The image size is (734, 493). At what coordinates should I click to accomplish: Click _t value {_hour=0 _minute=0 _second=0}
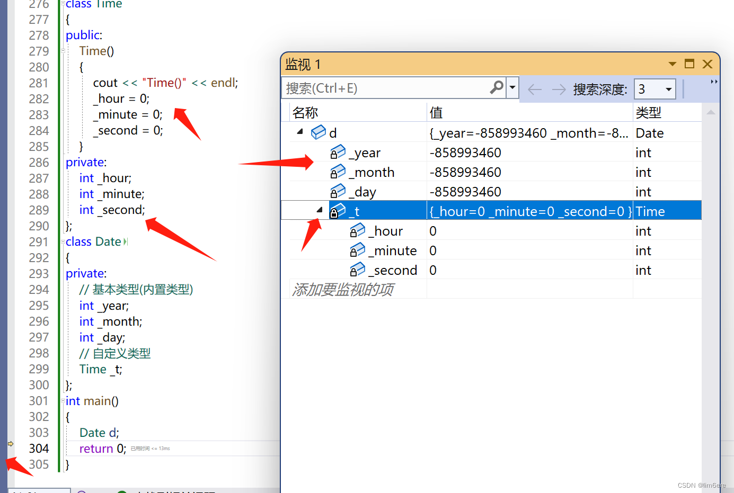[x=530, y=212]
